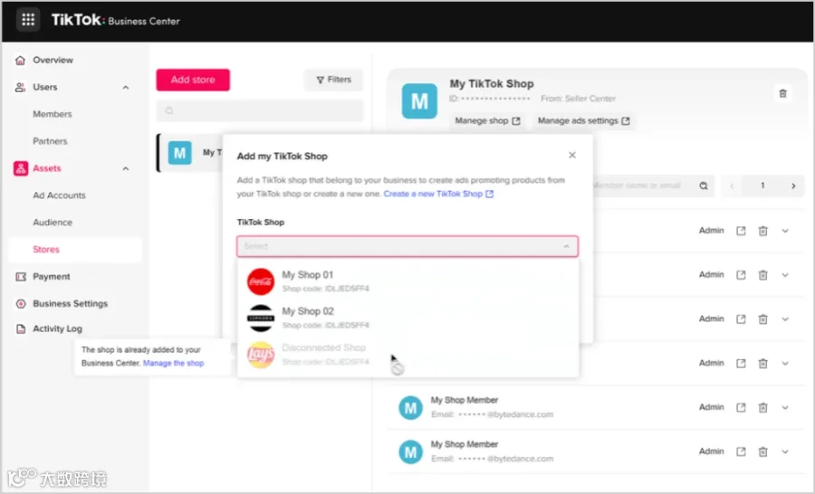
Task: Click the member search magnifier icon
Action: [x=704, y=186]
